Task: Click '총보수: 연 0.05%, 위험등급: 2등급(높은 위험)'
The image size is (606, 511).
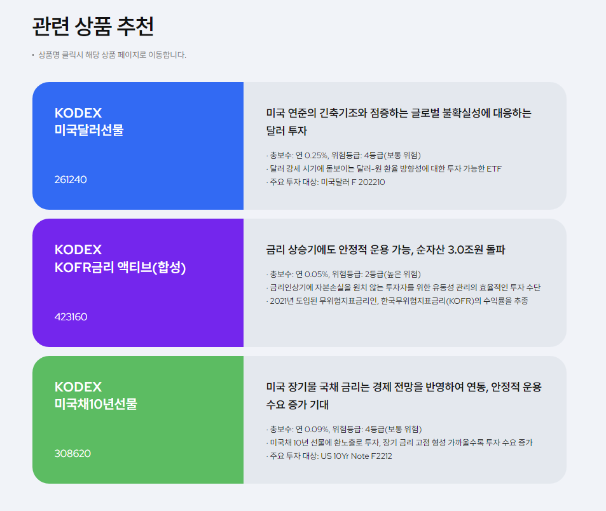Action: pyautogui.click(x=343, y=274)
